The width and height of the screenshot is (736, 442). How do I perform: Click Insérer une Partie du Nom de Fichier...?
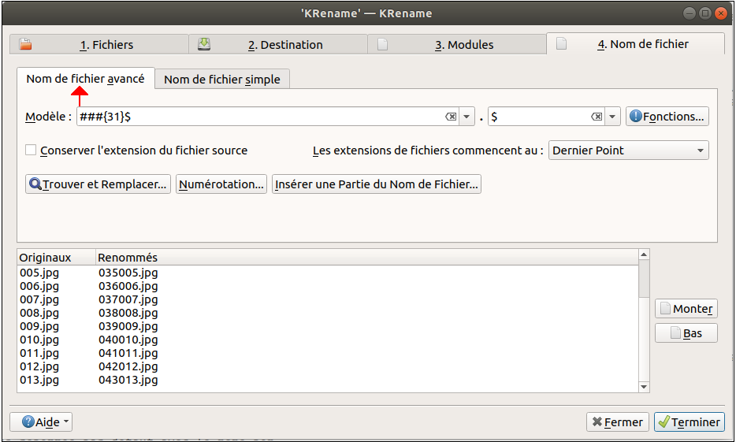377,184
